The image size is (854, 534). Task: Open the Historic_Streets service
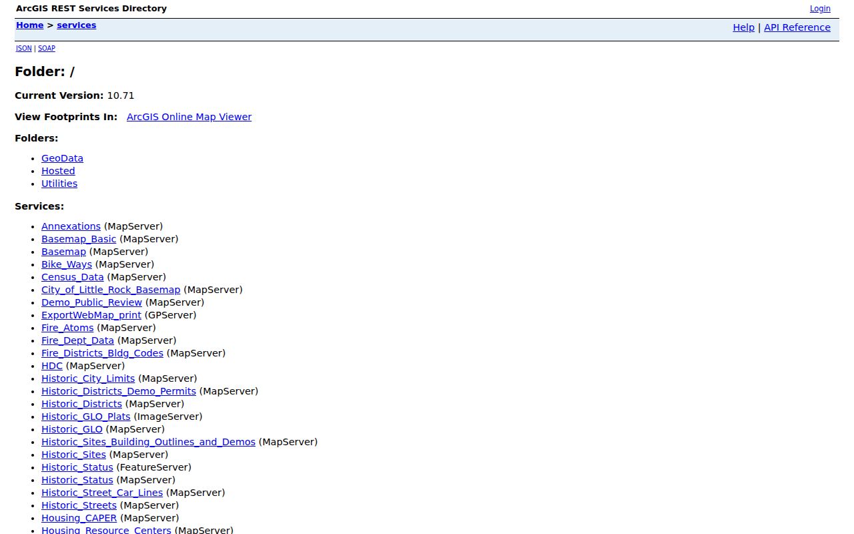[79, 505]
